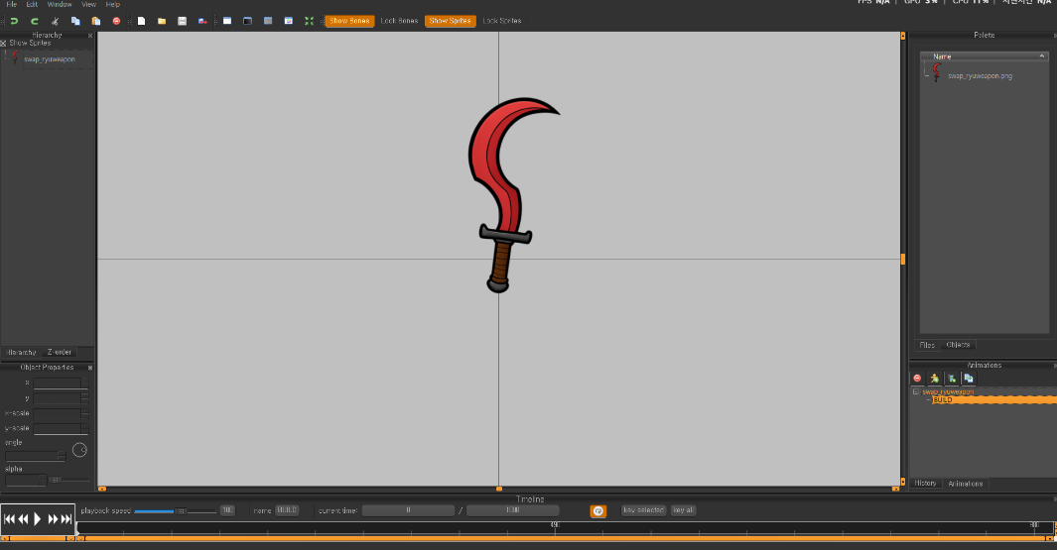
Task: Open a project with the folder icon
Action: click(162, 21)
